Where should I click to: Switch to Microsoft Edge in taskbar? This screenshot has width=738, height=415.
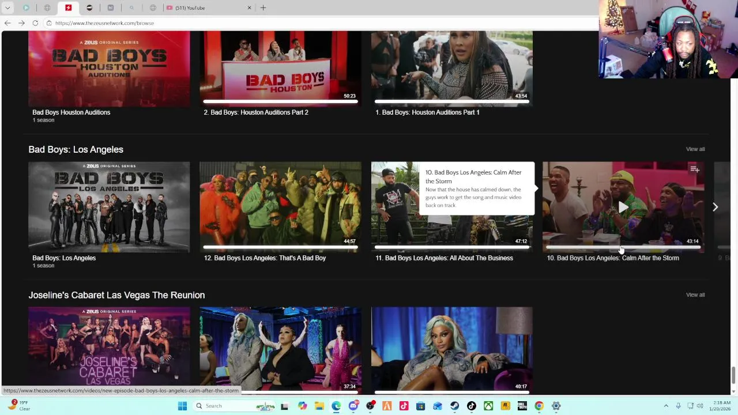[336, 406]
